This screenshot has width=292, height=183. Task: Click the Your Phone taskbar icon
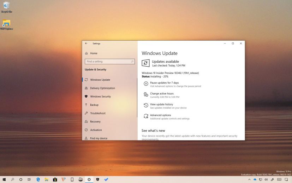pos(72,179)
